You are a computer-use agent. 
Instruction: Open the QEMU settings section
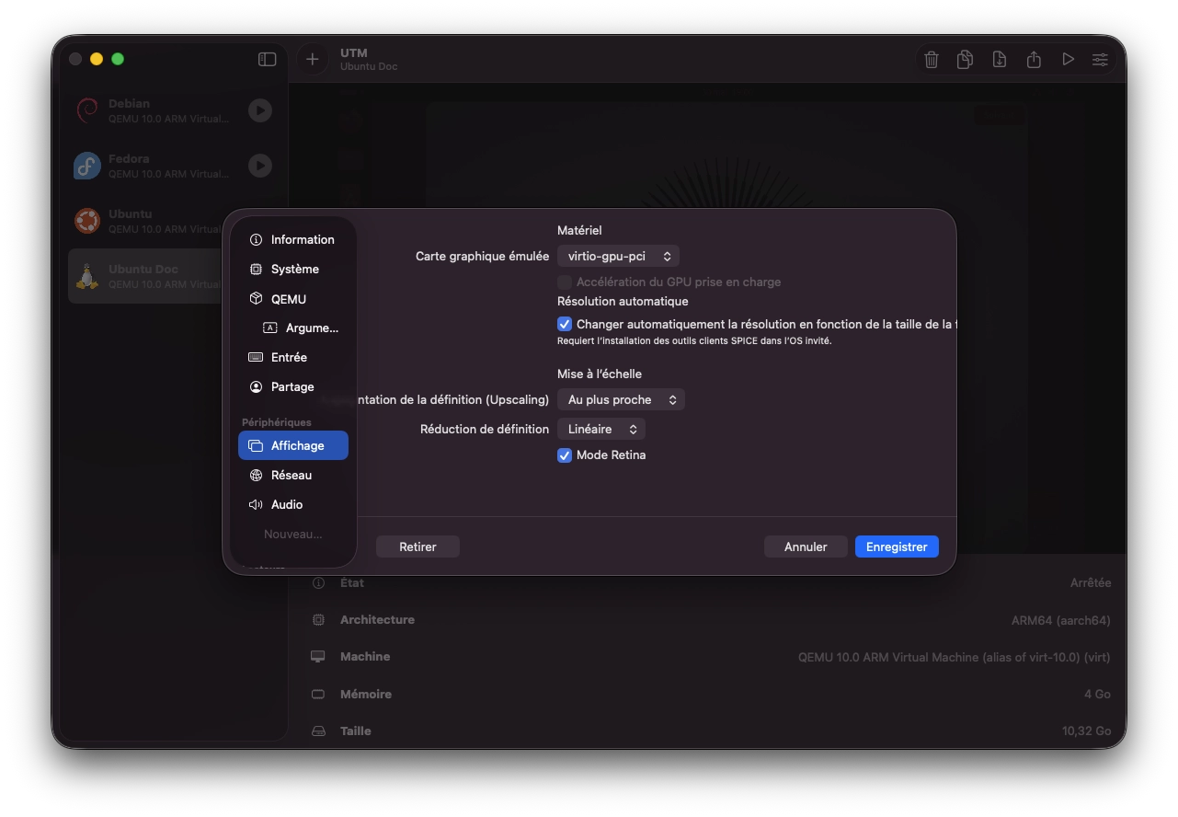(293, 299)
